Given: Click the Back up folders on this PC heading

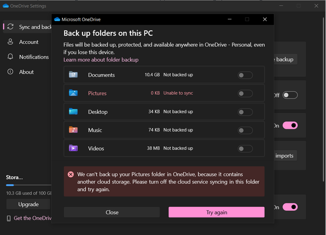Looking at the screenshot, I should click(108, 33).
